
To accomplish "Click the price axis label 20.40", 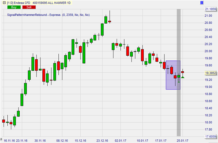I will pos(208,37).
